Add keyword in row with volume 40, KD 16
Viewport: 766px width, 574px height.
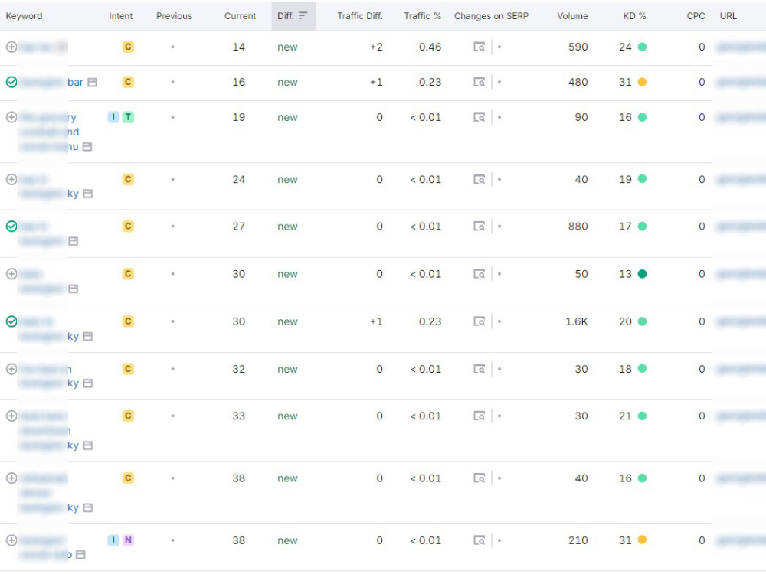[x=11, y=478]
